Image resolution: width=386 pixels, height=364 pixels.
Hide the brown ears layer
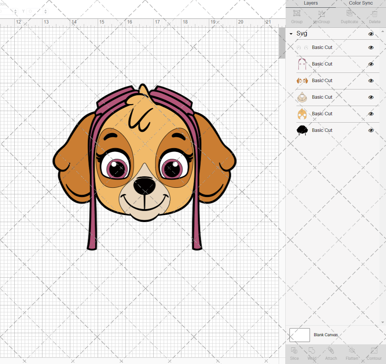pyautogui.click(x=371, y=81)
